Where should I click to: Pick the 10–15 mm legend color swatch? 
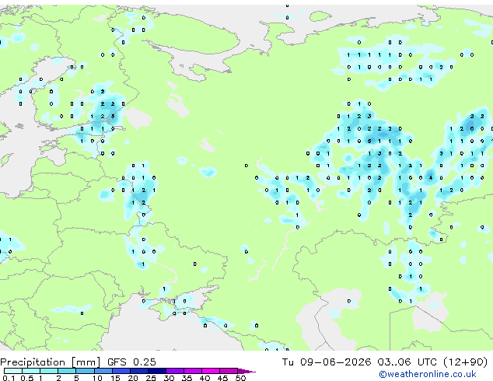click(x=103, y=371)
